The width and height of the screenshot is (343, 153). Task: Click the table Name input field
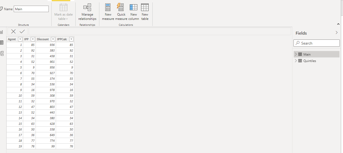coord(31,9)
